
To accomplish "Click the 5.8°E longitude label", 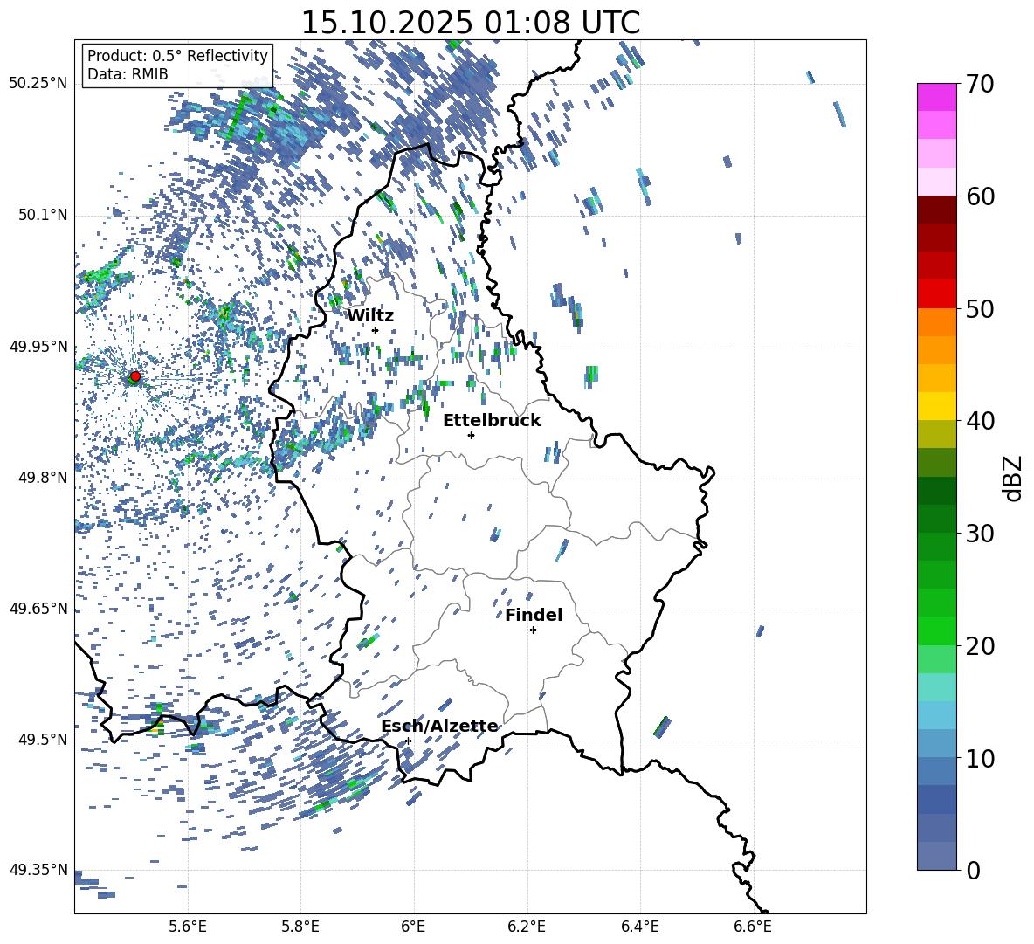I will (300, 927).
